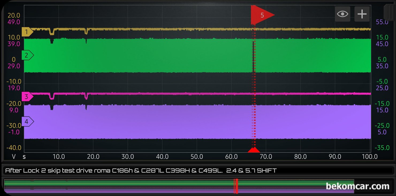Image resolution: width=396 pixels, height=196 pixels.
Task: Click the 'After Lock 2 skip test drive' caption
Action: tap(141, 170)
